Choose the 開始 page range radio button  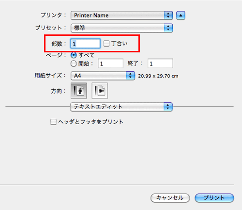pyautogui.click(x=74, y=64)
